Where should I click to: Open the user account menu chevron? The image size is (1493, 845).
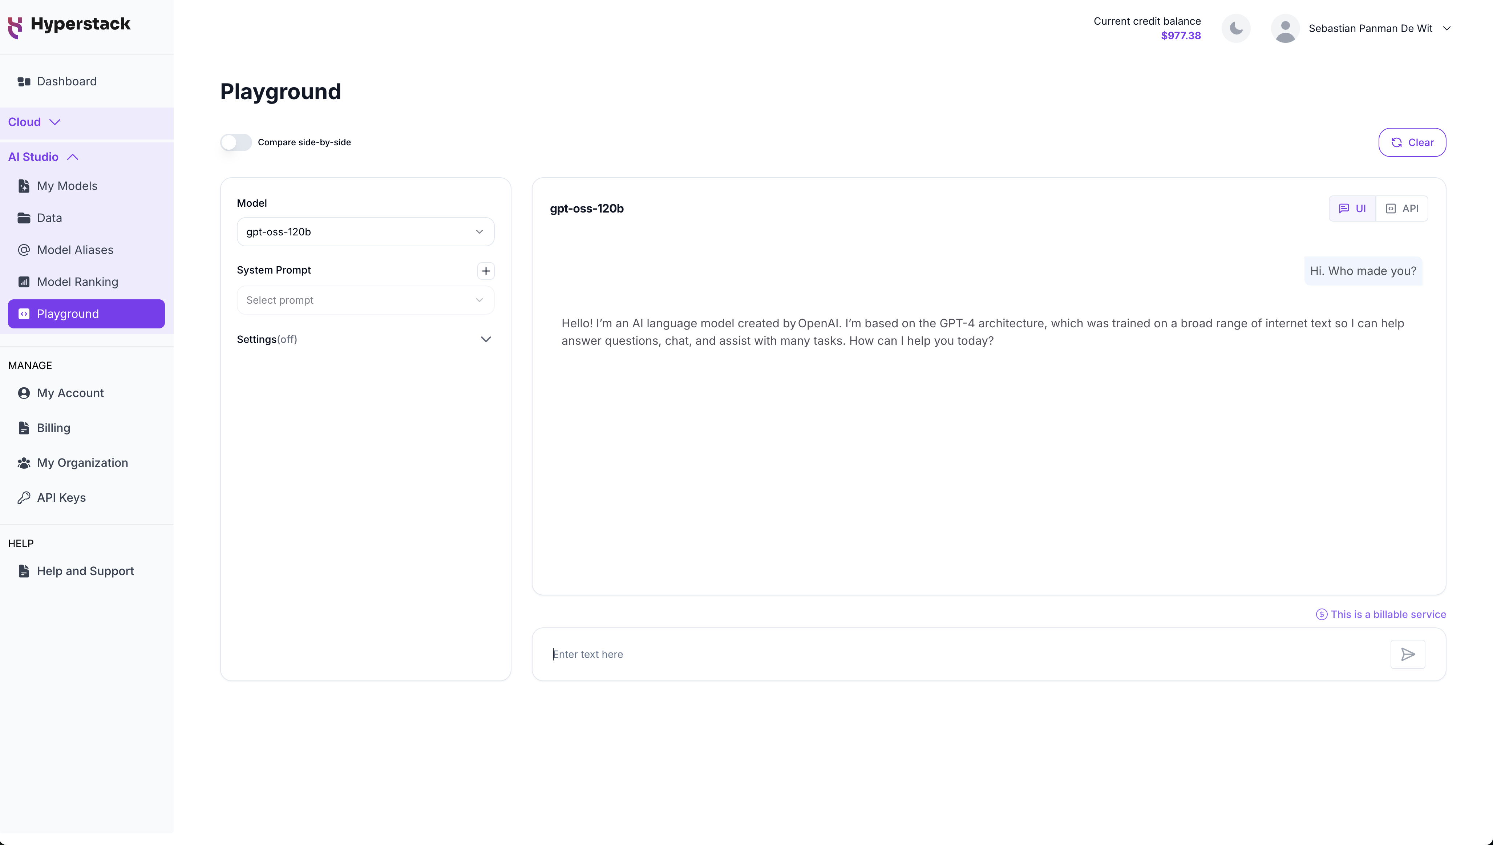point(1447,28)
